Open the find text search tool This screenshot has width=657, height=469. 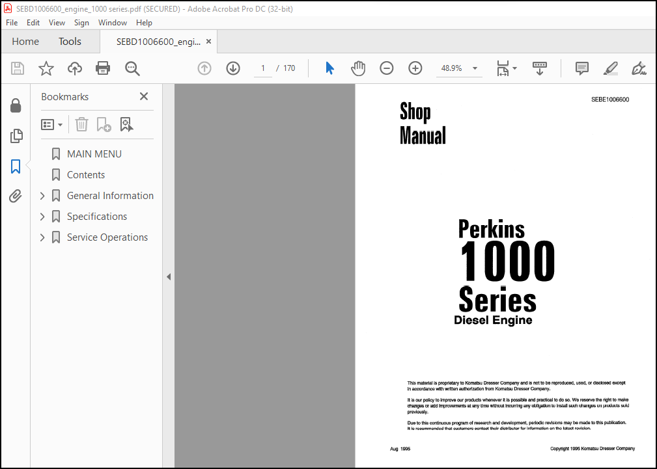pyautogui.click(x=132, y=68)
